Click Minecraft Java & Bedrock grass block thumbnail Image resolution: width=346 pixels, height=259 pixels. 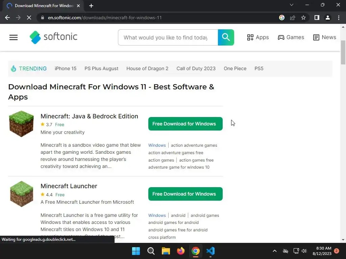[x=21, y=124]
